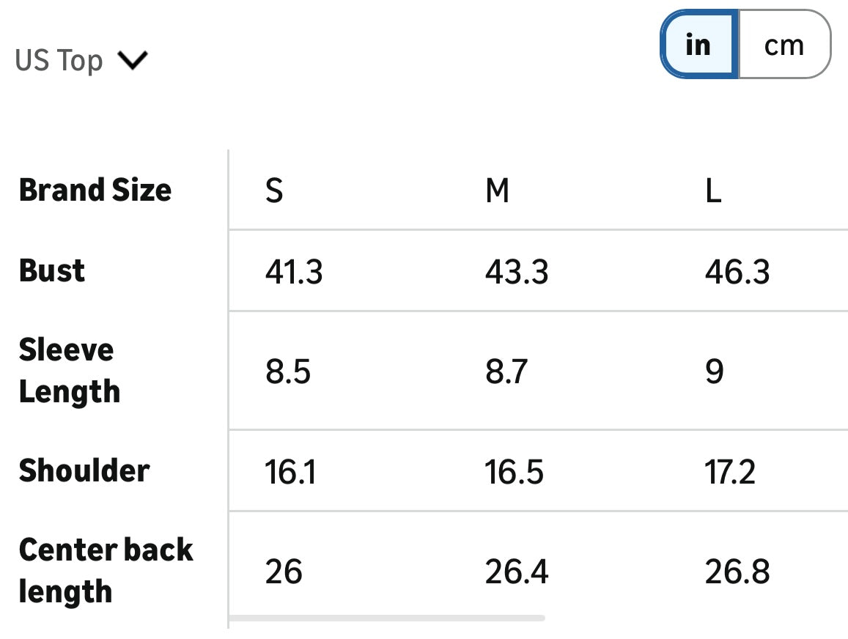The height and width of the screenshot is (639, 848).
Task: Select the in unit toggle
Action: (698, 45)
